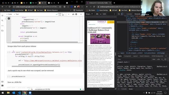Collapse Colab header chevron
Viewport: 169px width, 95px height.
coord(81,14)
